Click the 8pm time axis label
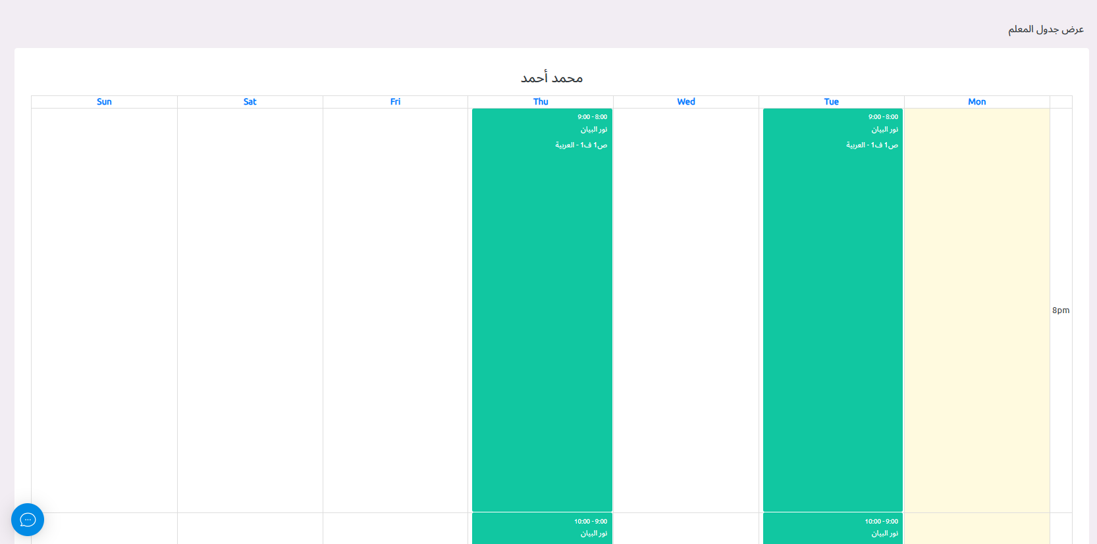The height and width of the screenshot is (544, 1097). (1060, 310)
